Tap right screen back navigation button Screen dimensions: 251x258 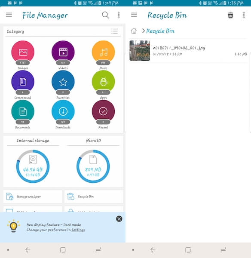[x=153, y=250]
